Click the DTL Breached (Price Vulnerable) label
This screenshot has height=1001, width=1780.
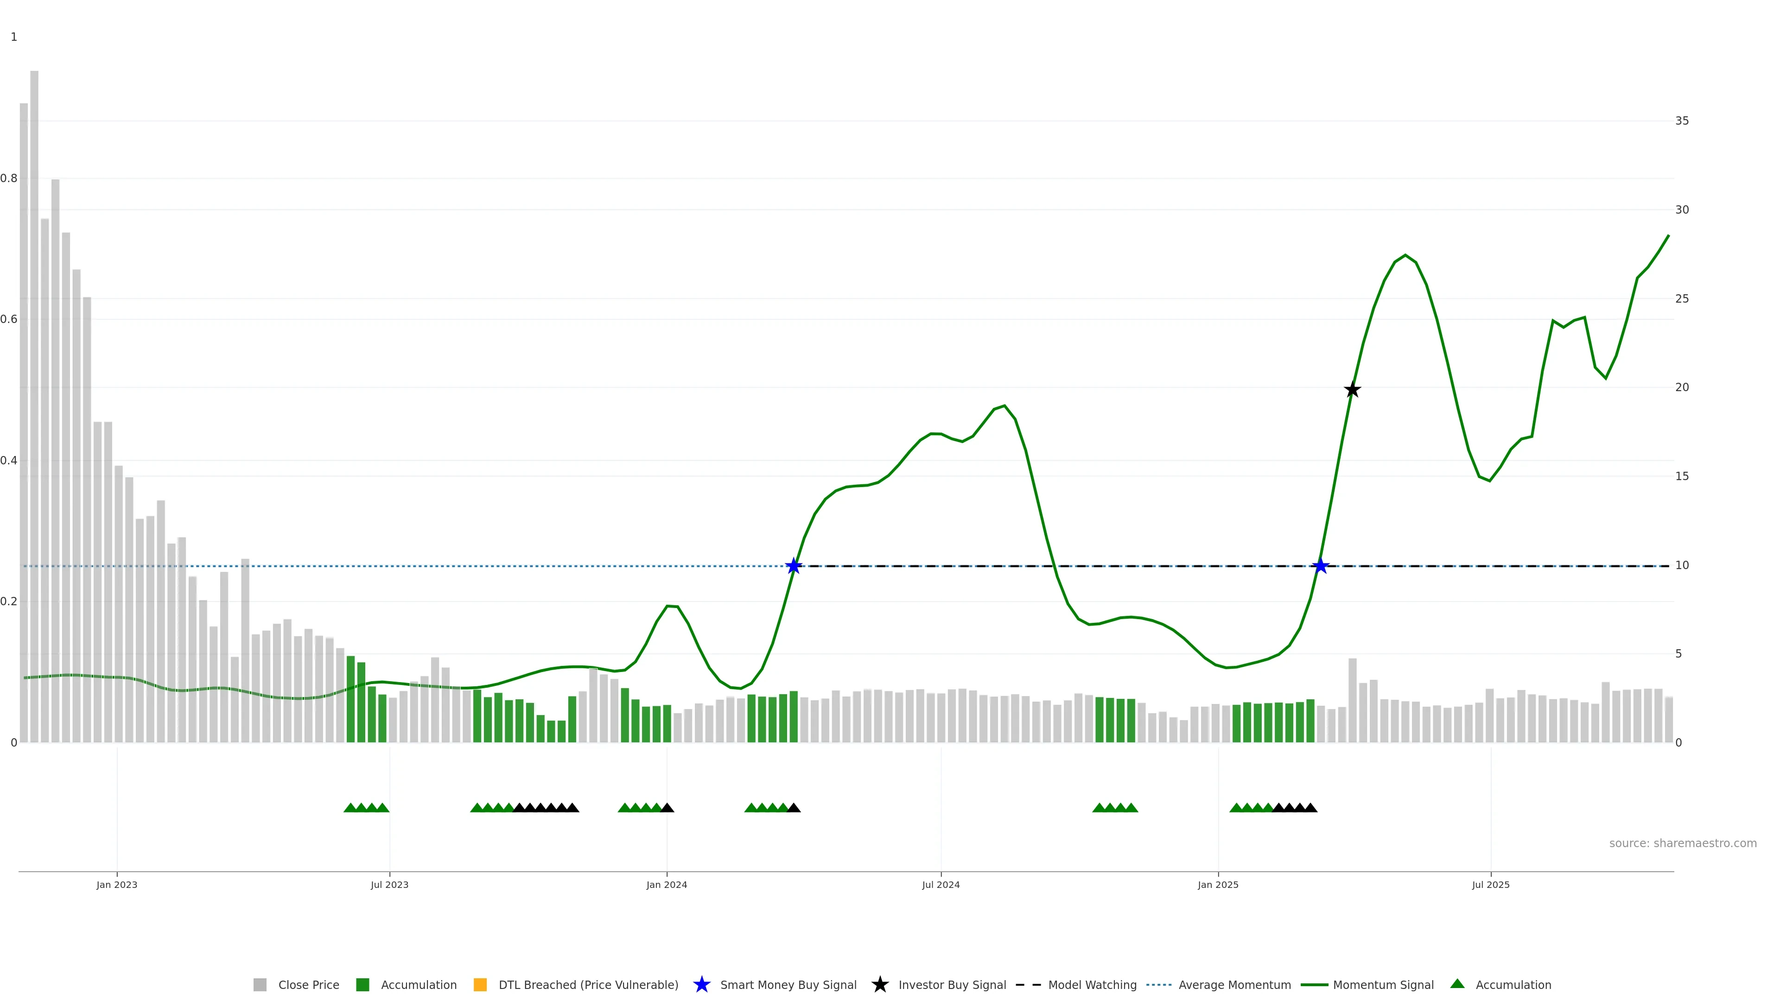coord(588,984)
